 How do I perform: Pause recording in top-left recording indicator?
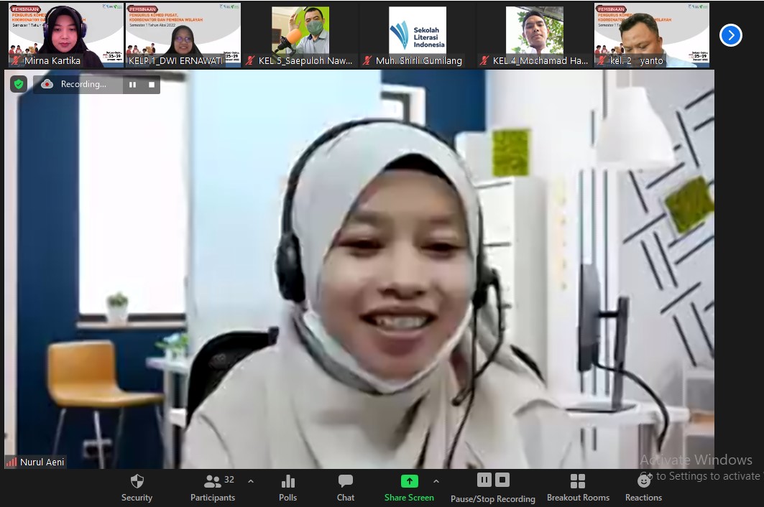(132, 85)
